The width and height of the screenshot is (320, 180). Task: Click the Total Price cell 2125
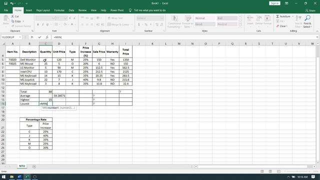tap(125, 72)
